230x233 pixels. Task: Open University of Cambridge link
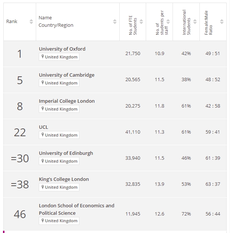(67, 75)
